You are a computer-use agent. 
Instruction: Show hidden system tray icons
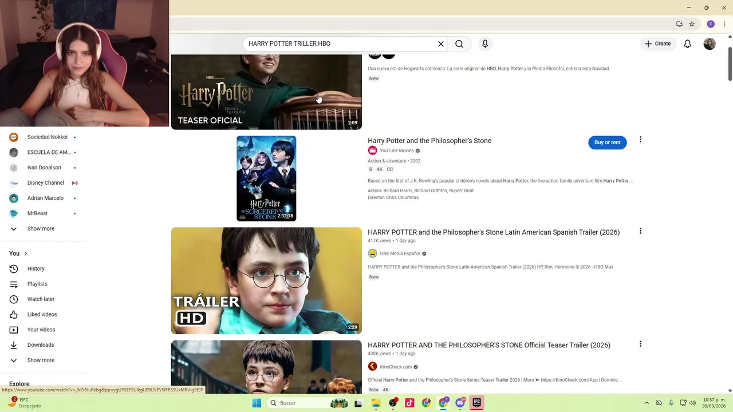tap(647, 403)
